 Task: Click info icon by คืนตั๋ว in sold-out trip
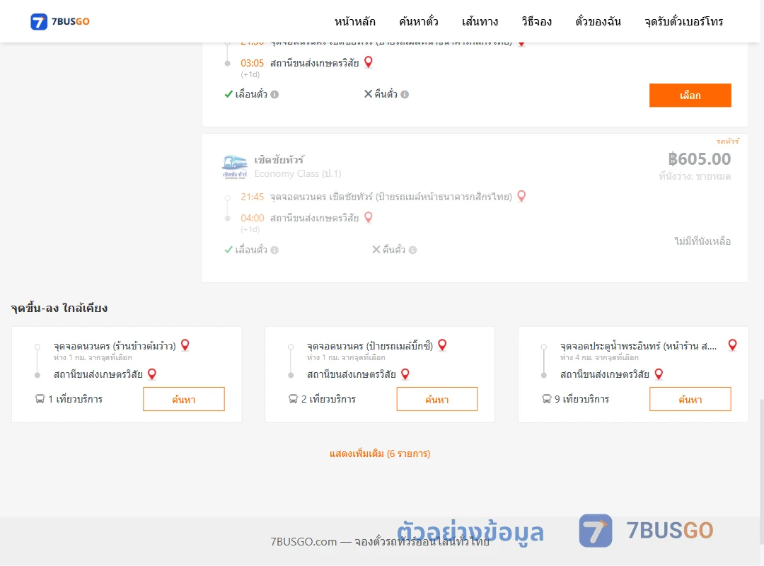click(x=412, y=250)
